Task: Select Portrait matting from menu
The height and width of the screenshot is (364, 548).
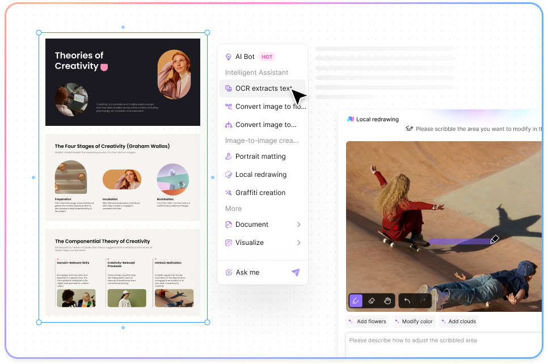Action: pos(260,156)
